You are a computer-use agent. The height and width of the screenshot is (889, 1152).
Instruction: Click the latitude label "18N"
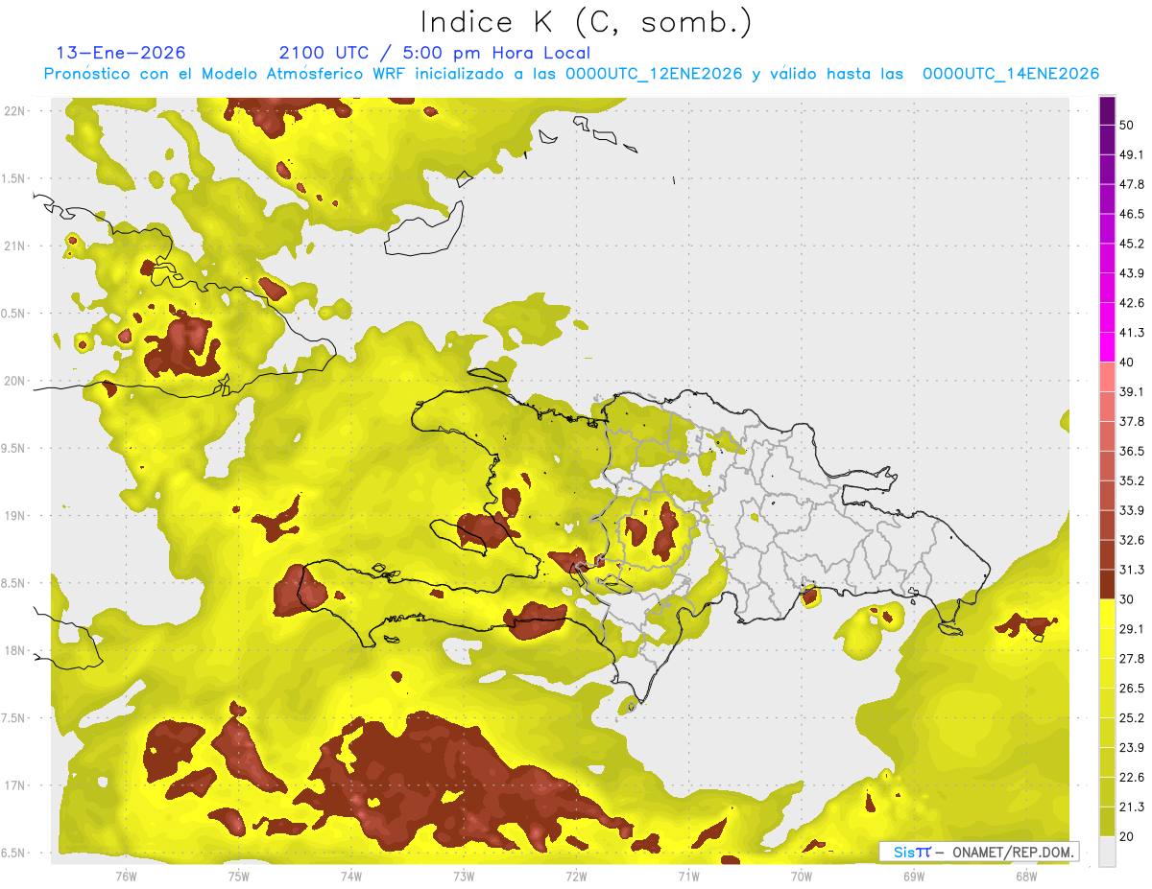tap(14, 650)
